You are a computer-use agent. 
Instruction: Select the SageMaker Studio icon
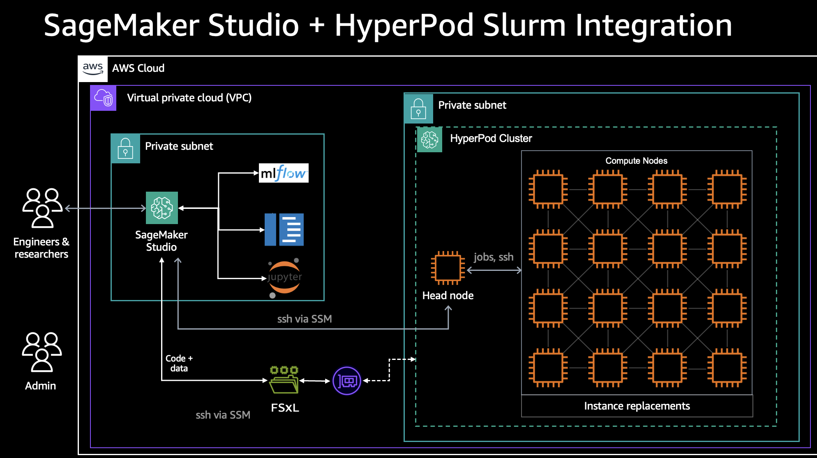pos(162,208)
